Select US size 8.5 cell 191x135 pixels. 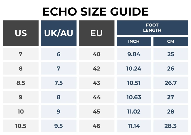(x=21, y=83)
